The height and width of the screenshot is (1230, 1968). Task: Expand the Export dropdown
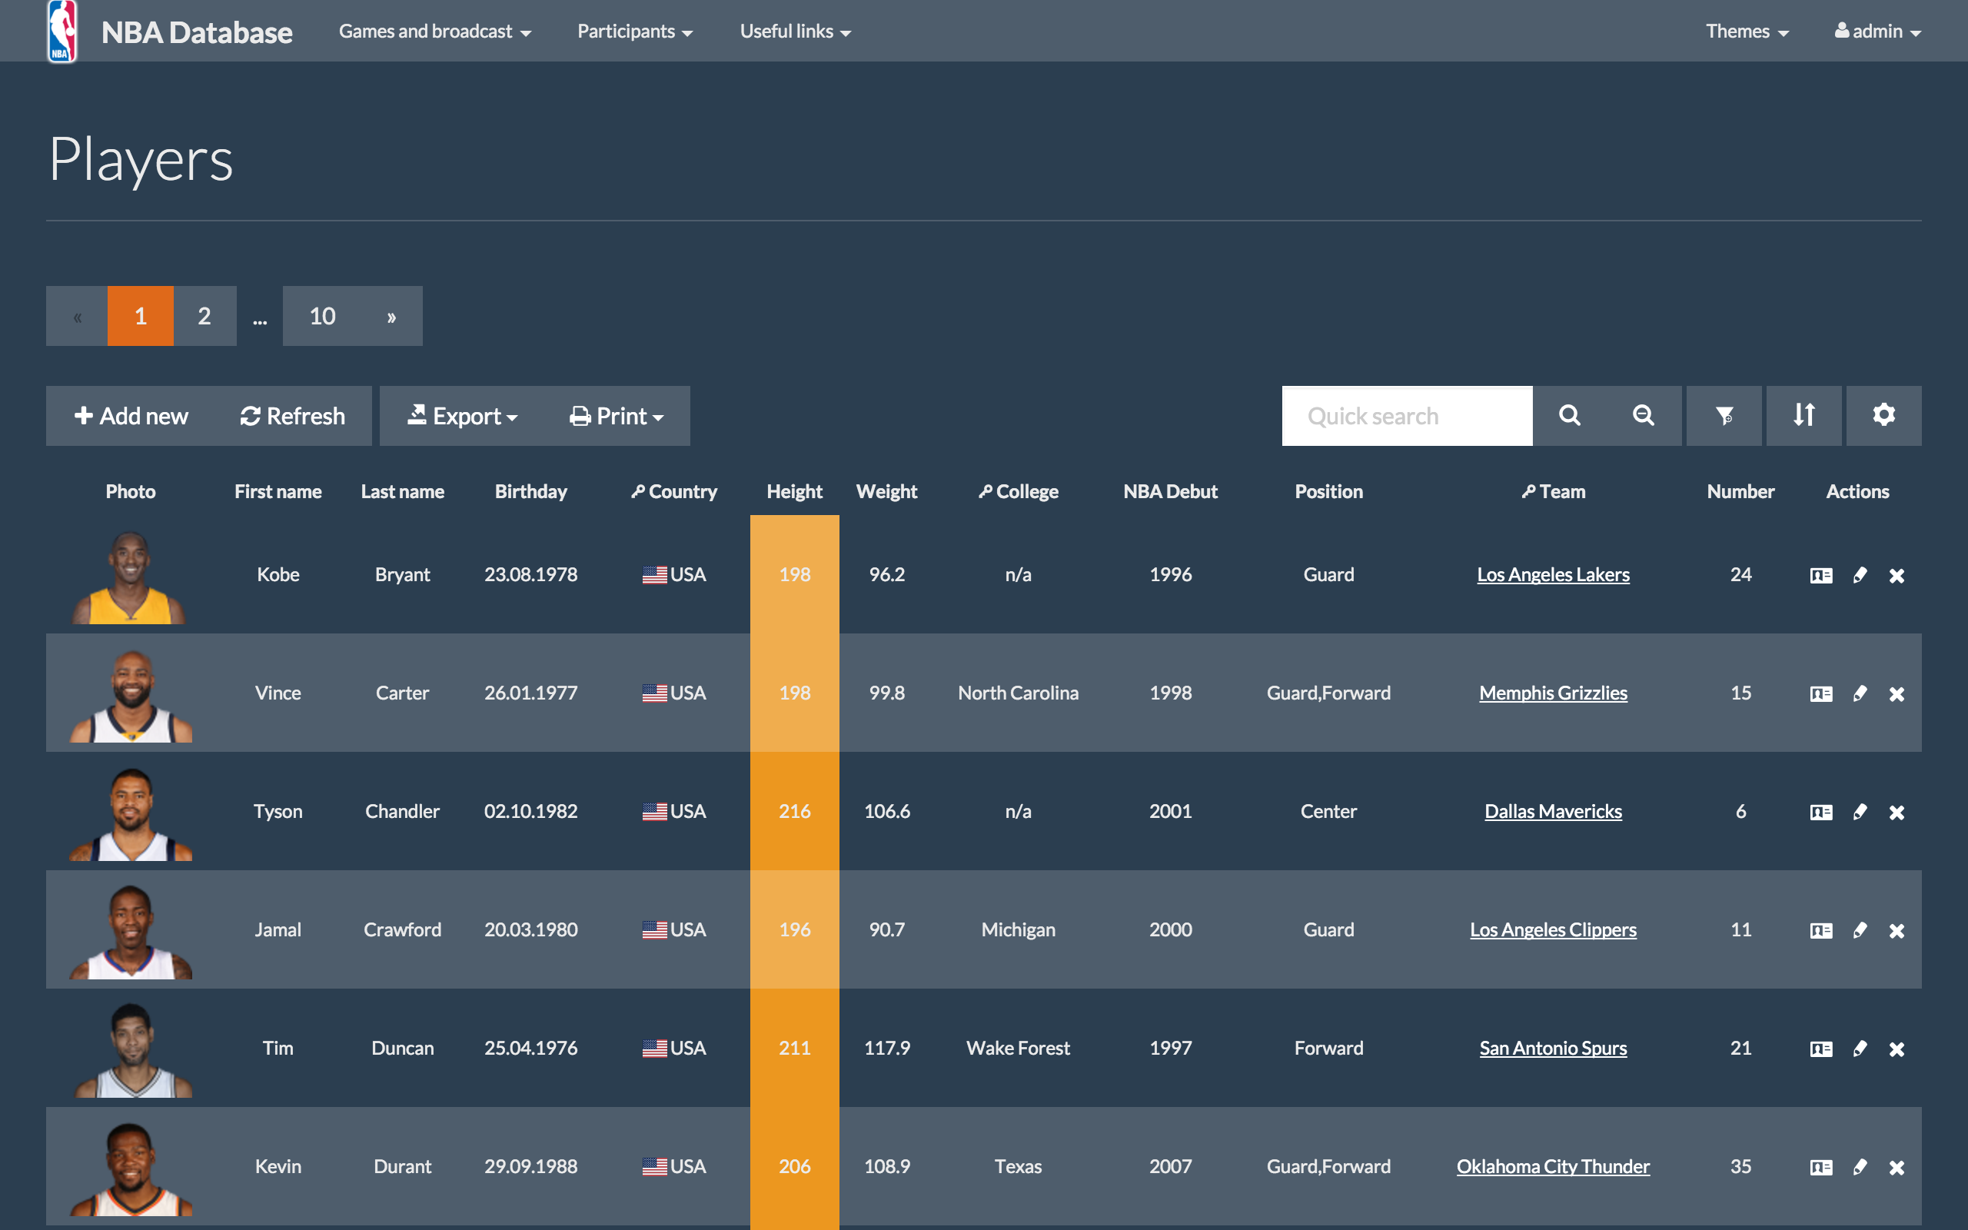pyautogui.click(x=461, y=416)
